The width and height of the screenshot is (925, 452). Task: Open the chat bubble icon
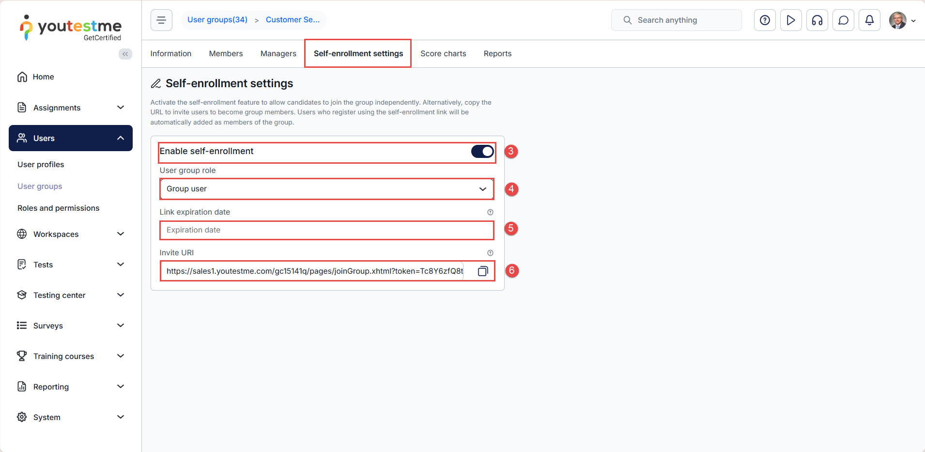[x=843, y=20]
